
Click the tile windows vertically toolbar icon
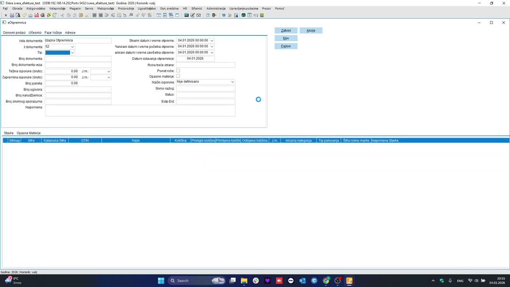[x=159, y=15]
